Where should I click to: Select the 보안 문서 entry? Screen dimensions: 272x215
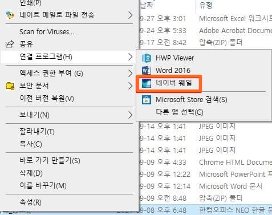point(34,86)
